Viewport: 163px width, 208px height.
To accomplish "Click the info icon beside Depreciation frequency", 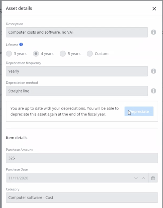I will pyautogui.click(x=153, y=71).
